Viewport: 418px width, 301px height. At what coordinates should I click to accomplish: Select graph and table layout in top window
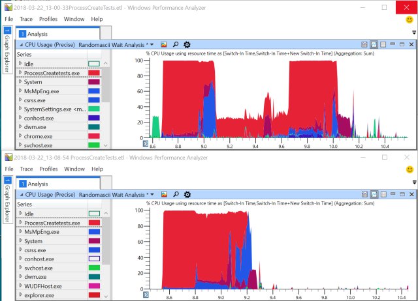pos(364,44)
